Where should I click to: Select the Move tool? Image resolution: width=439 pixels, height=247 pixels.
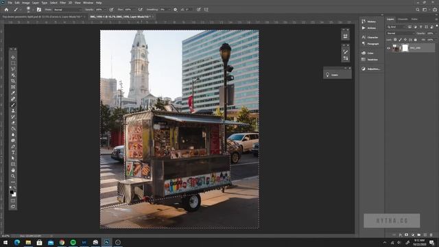pos(13,57)
